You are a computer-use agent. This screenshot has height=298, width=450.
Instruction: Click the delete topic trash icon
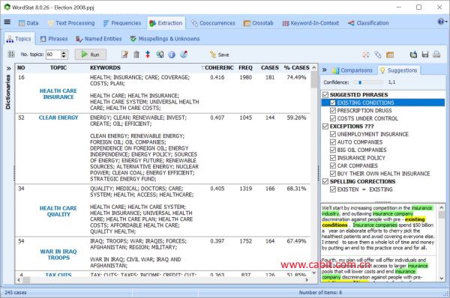click(x=136, y=55)
